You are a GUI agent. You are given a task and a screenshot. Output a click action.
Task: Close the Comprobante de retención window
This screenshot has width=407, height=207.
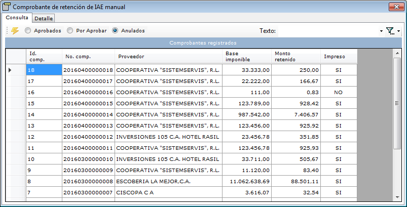[396, 7]
